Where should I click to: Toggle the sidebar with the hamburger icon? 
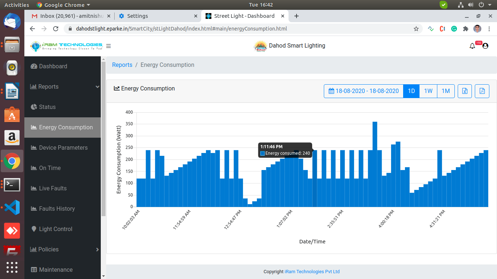[x=108, y=46]
